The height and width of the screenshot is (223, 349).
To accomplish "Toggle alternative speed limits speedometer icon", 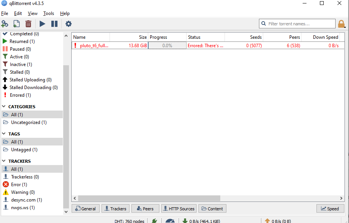I will (170, 221).
